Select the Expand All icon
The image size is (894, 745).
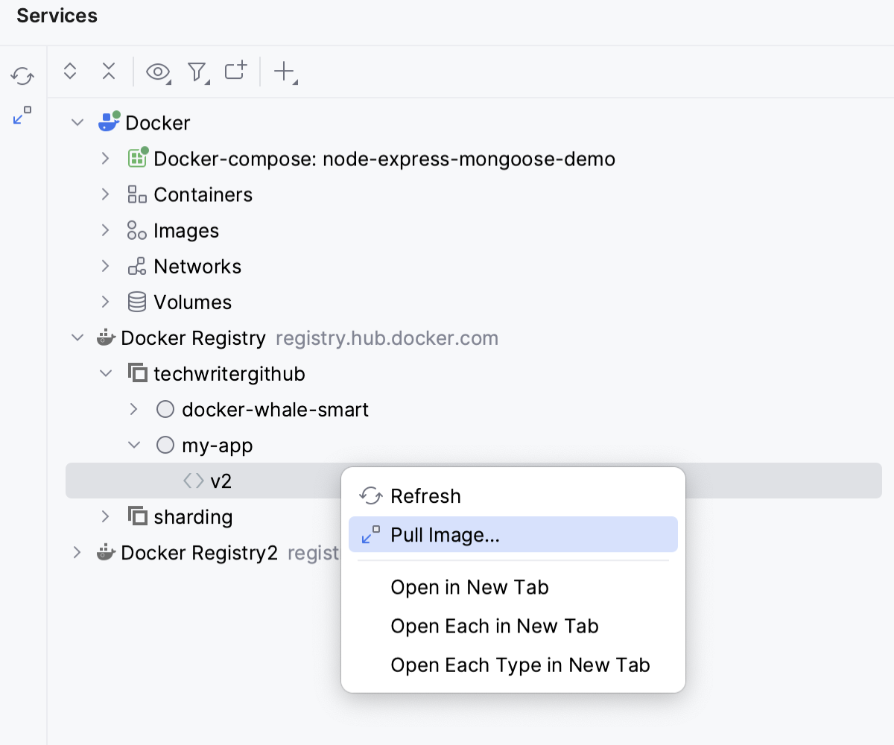(70, 72)
